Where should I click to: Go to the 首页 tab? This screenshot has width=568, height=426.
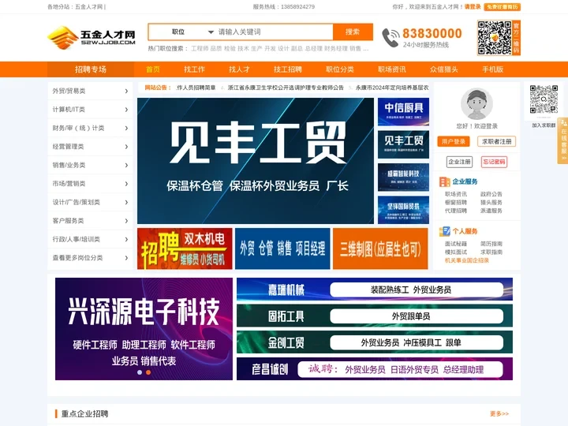pyautogui.click(x=153, y=69)
